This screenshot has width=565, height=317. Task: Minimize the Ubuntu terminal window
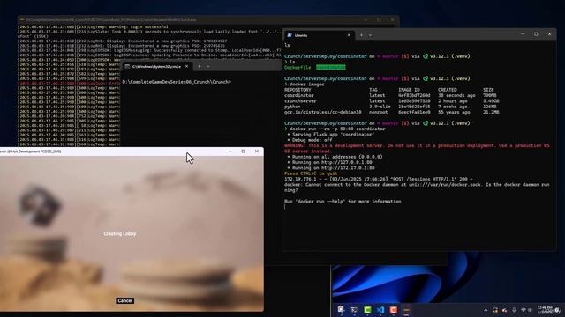[523, 34]
